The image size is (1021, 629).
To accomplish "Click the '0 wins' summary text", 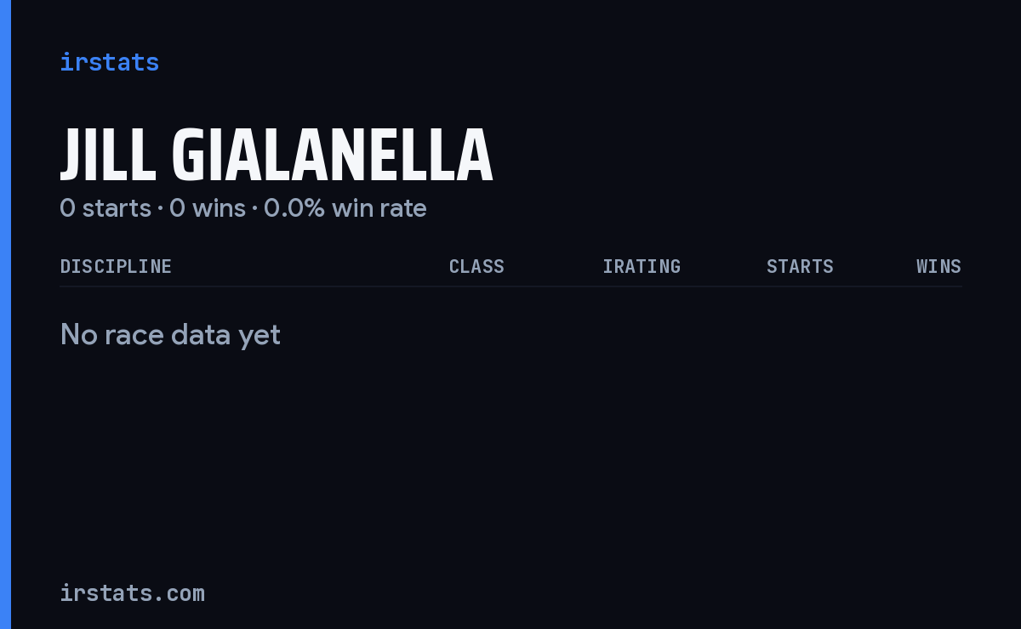I will pyautogui.click(x=208, y=208).
